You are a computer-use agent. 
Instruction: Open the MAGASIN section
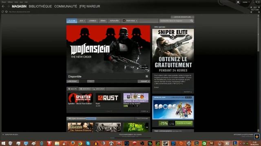pos(19,6)
